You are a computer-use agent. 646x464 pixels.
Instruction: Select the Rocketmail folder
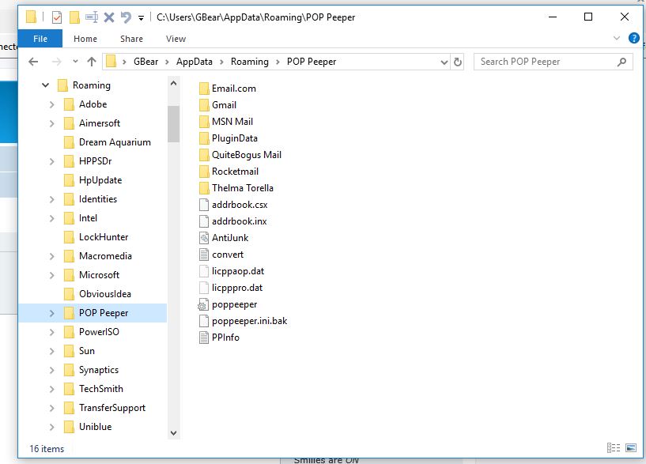(229, 172)
